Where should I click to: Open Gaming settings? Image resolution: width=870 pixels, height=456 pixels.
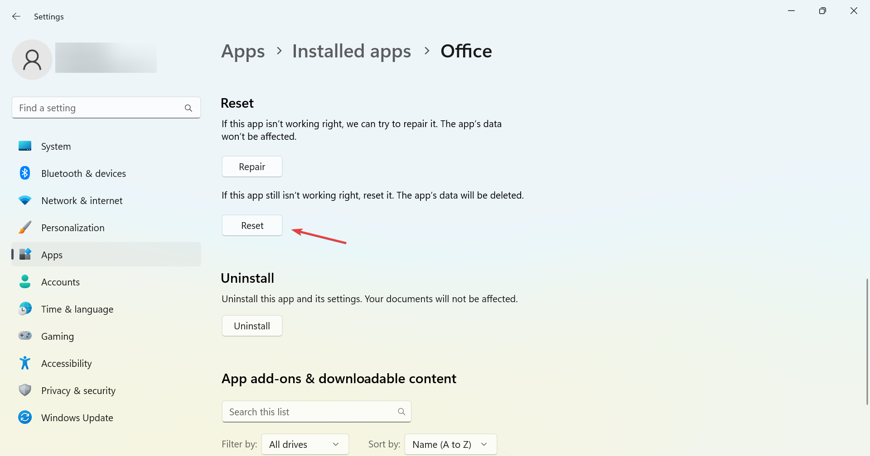point(106,336)
